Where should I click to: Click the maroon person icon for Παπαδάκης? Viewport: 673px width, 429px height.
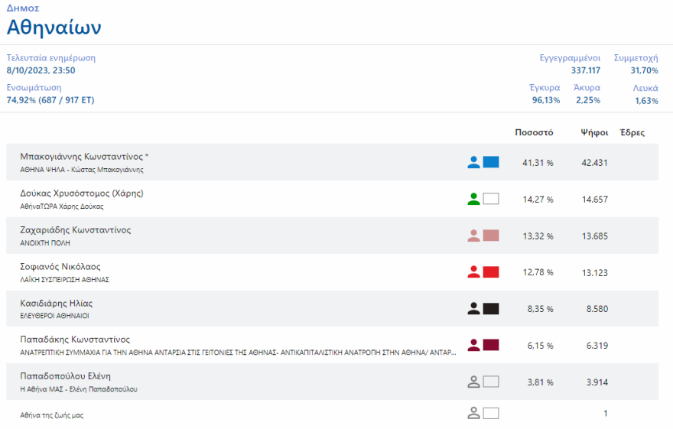pos(474,345)
